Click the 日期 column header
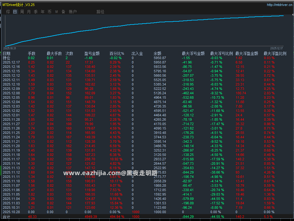Viewport: 294px width, 221px height. (7, 53)
